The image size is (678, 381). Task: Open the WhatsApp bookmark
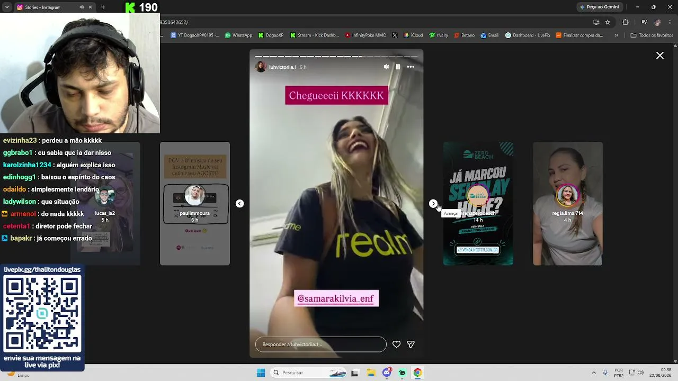238,35
